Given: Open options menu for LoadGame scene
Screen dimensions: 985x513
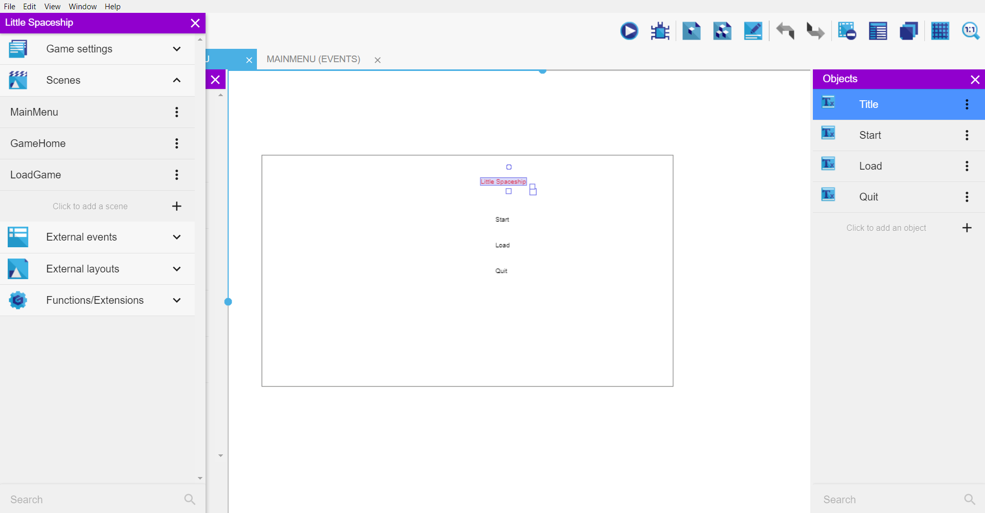Looking at the screenshot, I should pyautogui.click(x=177, y=175).
